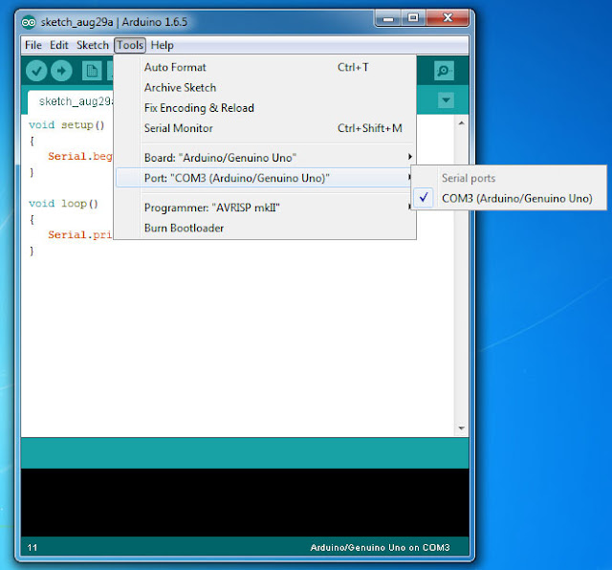
Task: Open the File menu
Action: pos(33,45)
